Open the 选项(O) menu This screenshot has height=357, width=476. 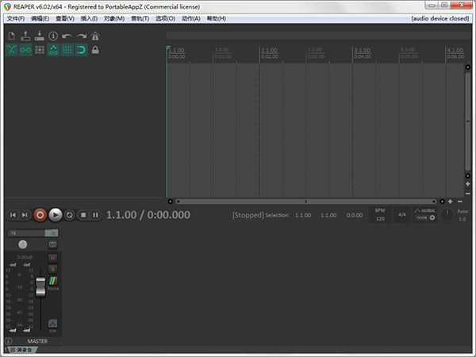[165, 18]
